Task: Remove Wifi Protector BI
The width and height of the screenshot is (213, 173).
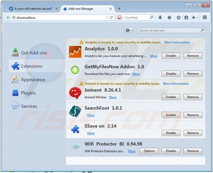Action: 193,151
